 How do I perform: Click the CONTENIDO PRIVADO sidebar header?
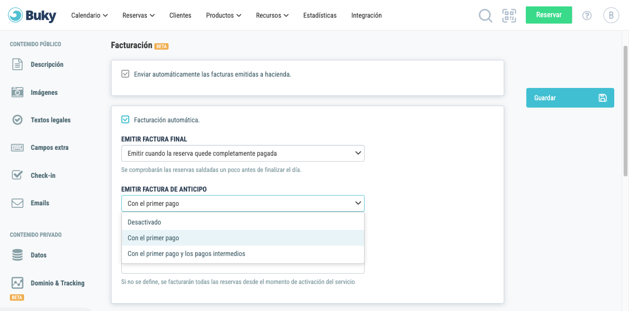coord(36,235)
